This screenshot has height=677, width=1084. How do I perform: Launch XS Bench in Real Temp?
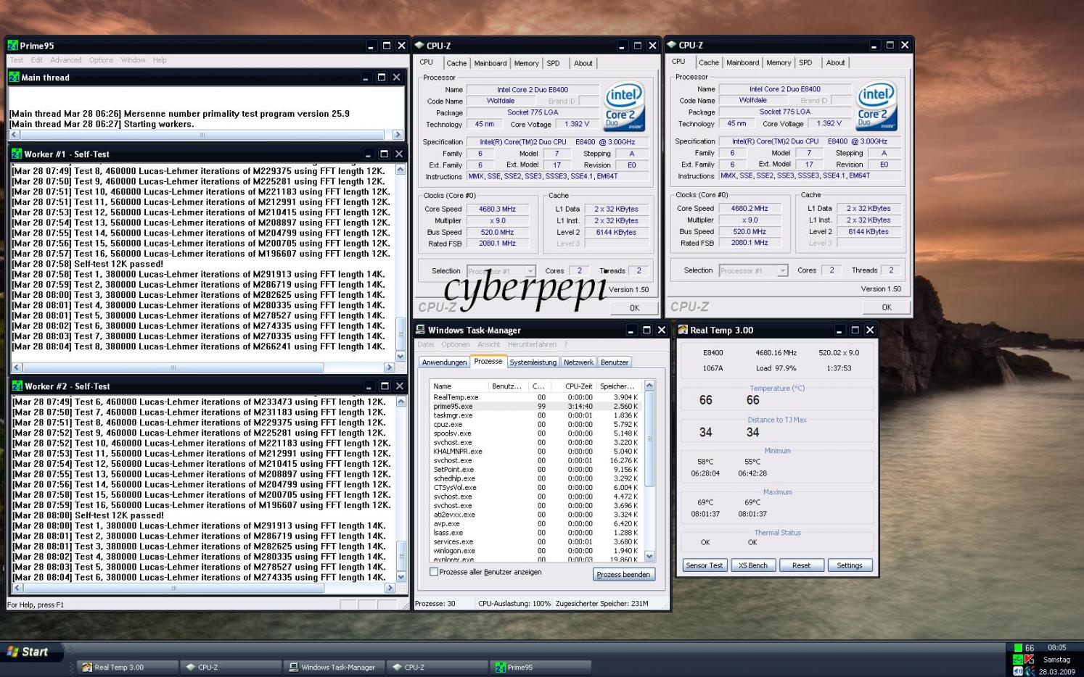(752, 565)
